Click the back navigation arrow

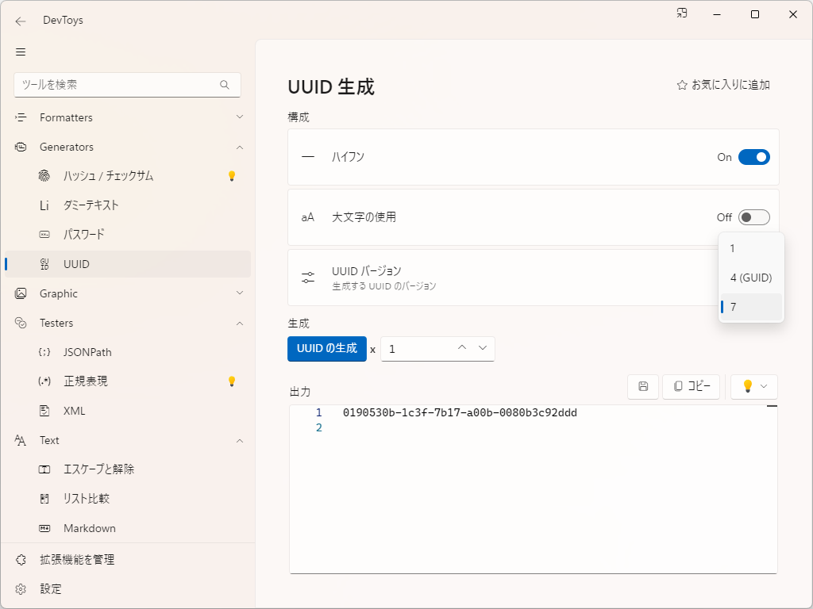coord(21,21)
